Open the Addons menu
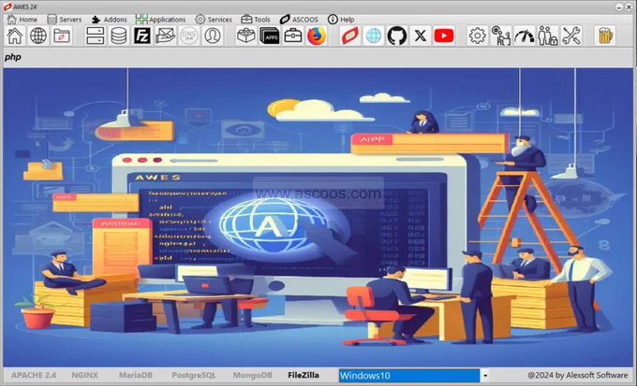 click(110, 19)
